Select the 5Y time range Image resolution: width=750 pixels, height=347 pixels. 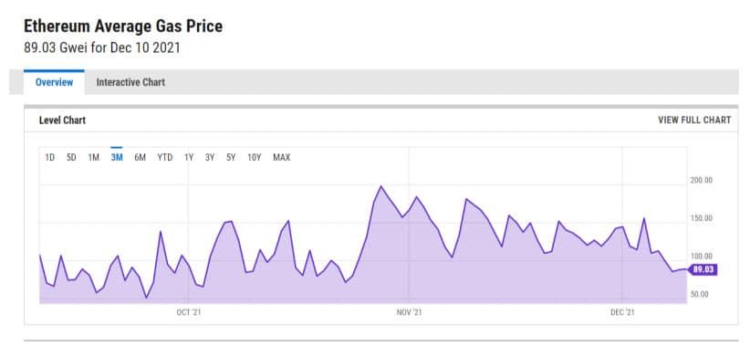click(231, 157)
